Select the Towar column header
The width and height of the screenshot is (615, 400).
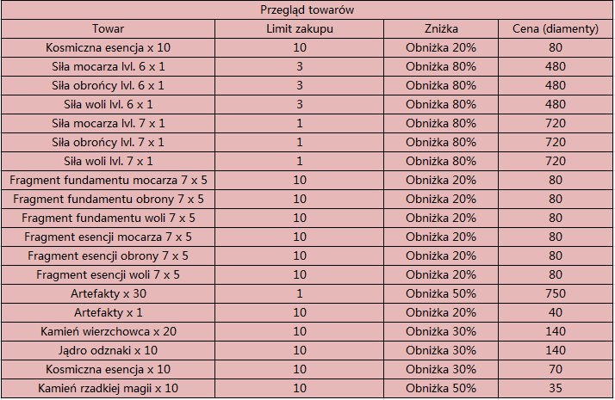[109, 29]
